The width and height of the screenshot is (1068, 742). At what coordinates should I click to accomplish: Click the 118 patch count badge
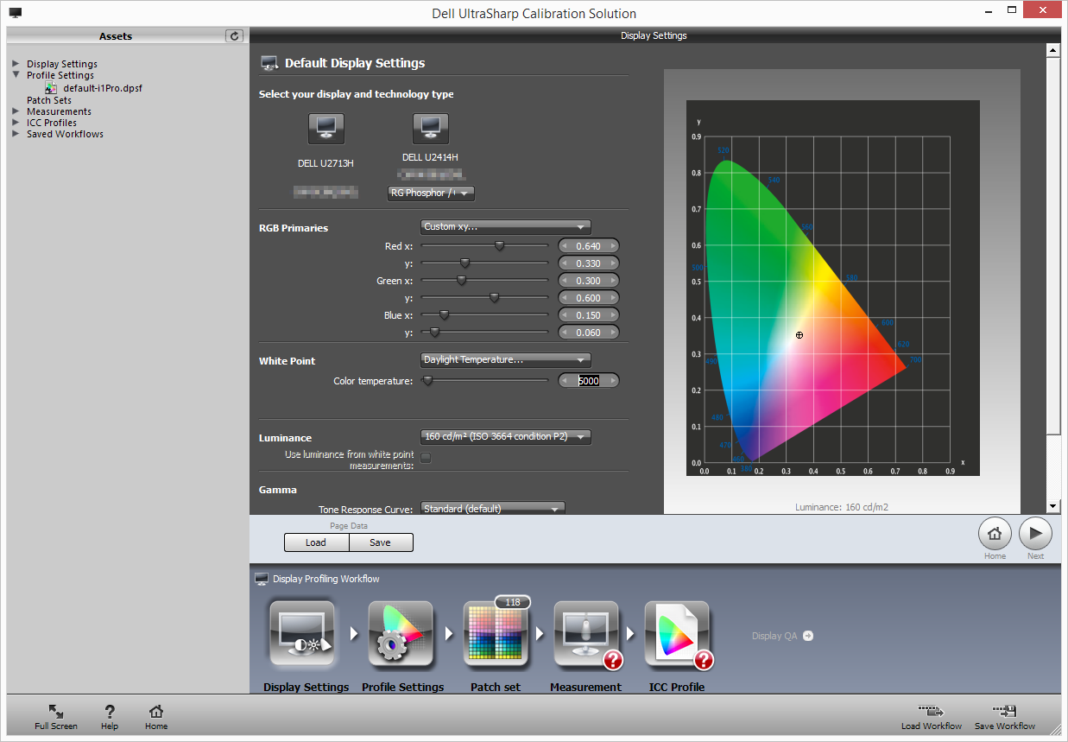coord(512,602)
